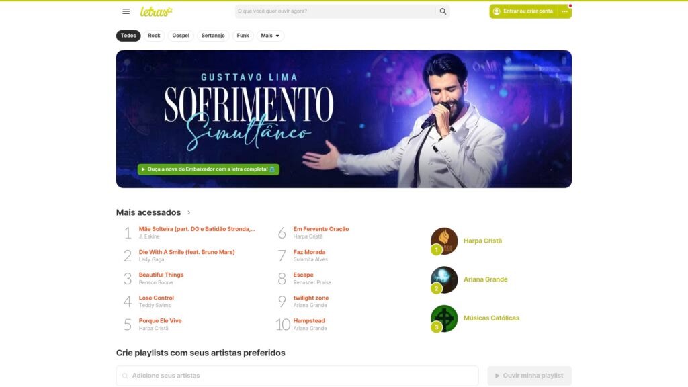Select the Funk genre filter

pyautogui.click(x=243, y=36)
